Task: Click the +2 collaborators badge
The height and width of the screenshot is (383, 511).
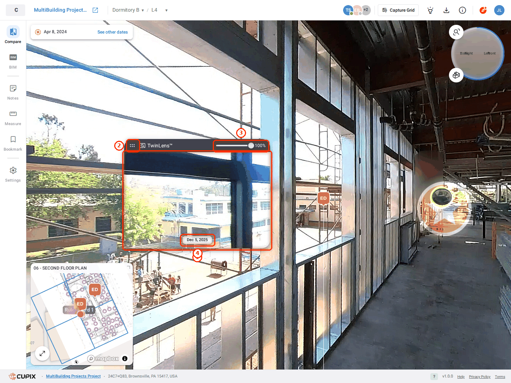Action: 366,10
